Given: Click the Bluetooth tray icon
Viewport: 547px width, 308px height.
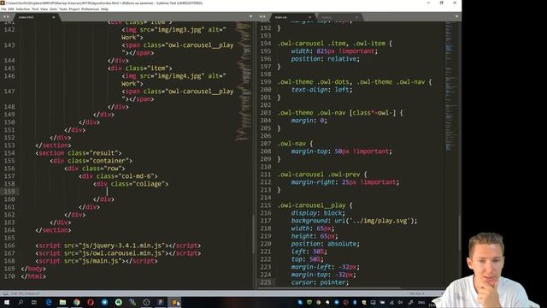Looking at the screenshot, I should pyautogui.click(x=355, y=302).
